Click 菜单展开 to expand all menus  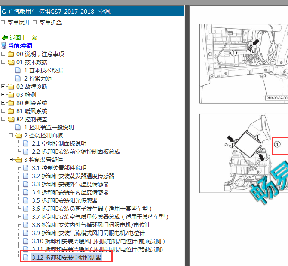[19, 22]
